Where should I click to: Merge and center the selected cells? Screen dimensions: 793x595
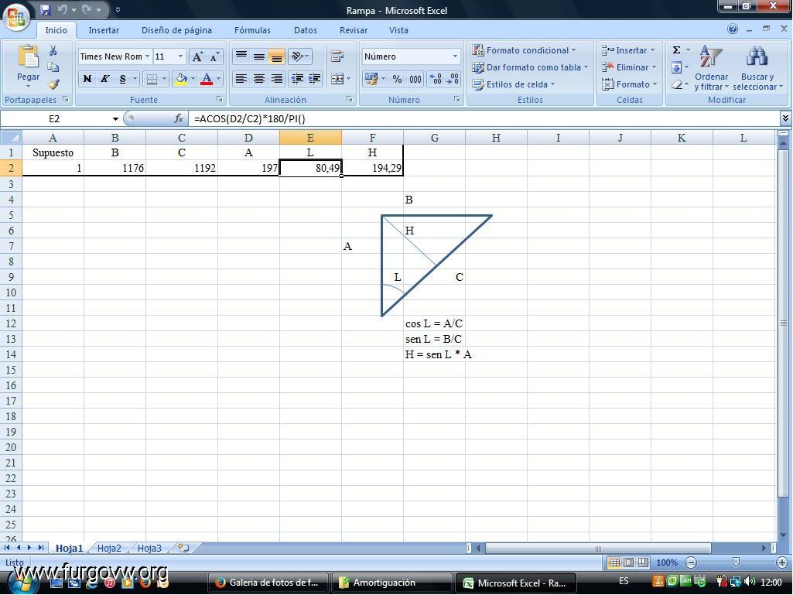(x=340, y=78)
